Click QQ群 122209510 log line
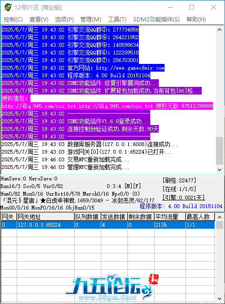The width and height of the screenshot is (225, 304). 70,52
